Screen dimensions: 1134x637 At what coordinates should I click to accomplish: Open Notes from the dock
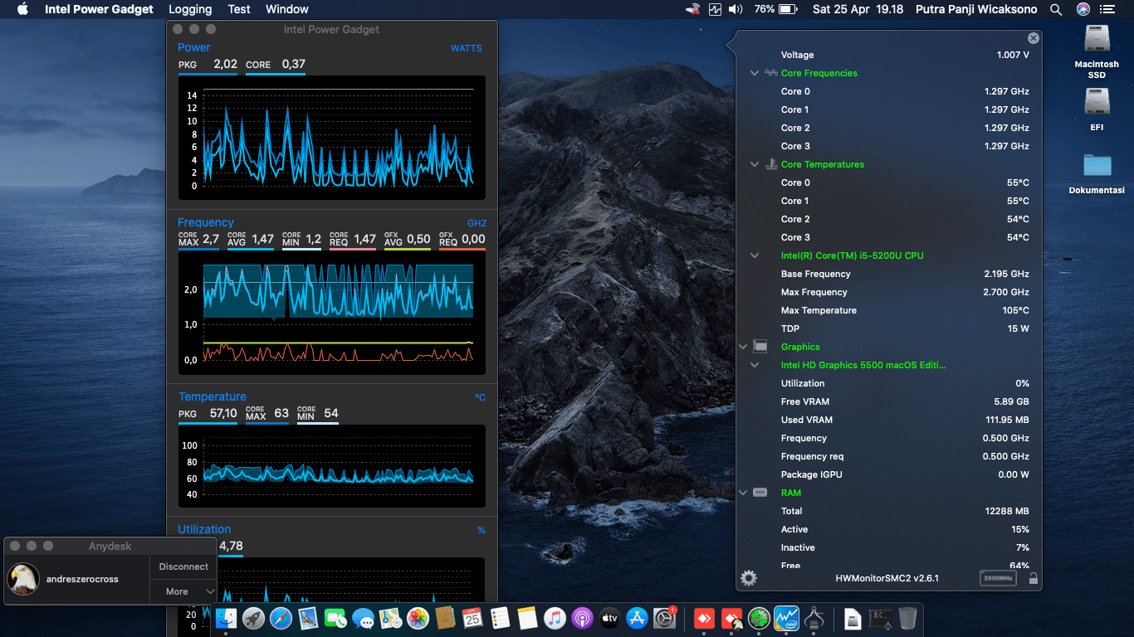pyautogui.click(x=527, y=618)
